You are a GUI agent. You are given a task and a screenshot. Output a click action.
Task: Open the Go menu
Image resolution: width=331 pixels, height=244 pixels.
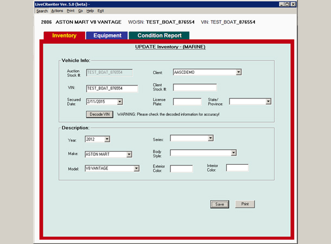(x=80, y=11)
